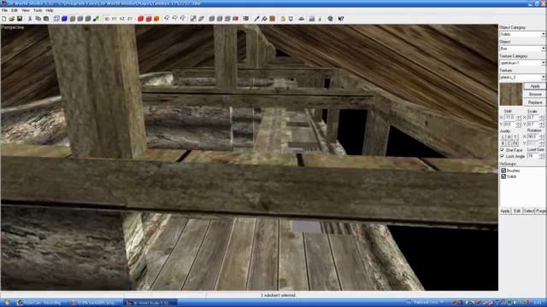Image resolution: width=547 pixels, height=307 pixels.
Task: Click the Save floppy disk icon
Action: [20, 19]
